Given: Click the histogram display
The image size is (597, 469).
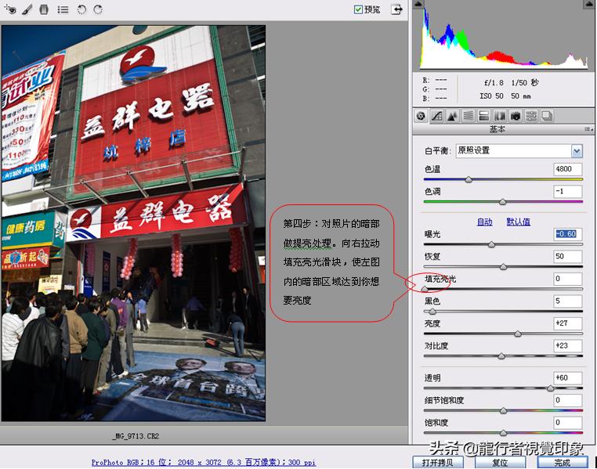Looking at the screenshot, I should 503,38.
